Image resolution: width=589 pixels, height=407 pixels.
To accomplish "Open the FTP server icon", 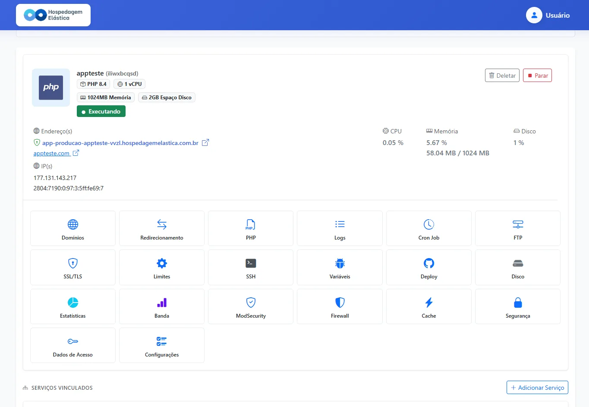I will pos(518,224).
